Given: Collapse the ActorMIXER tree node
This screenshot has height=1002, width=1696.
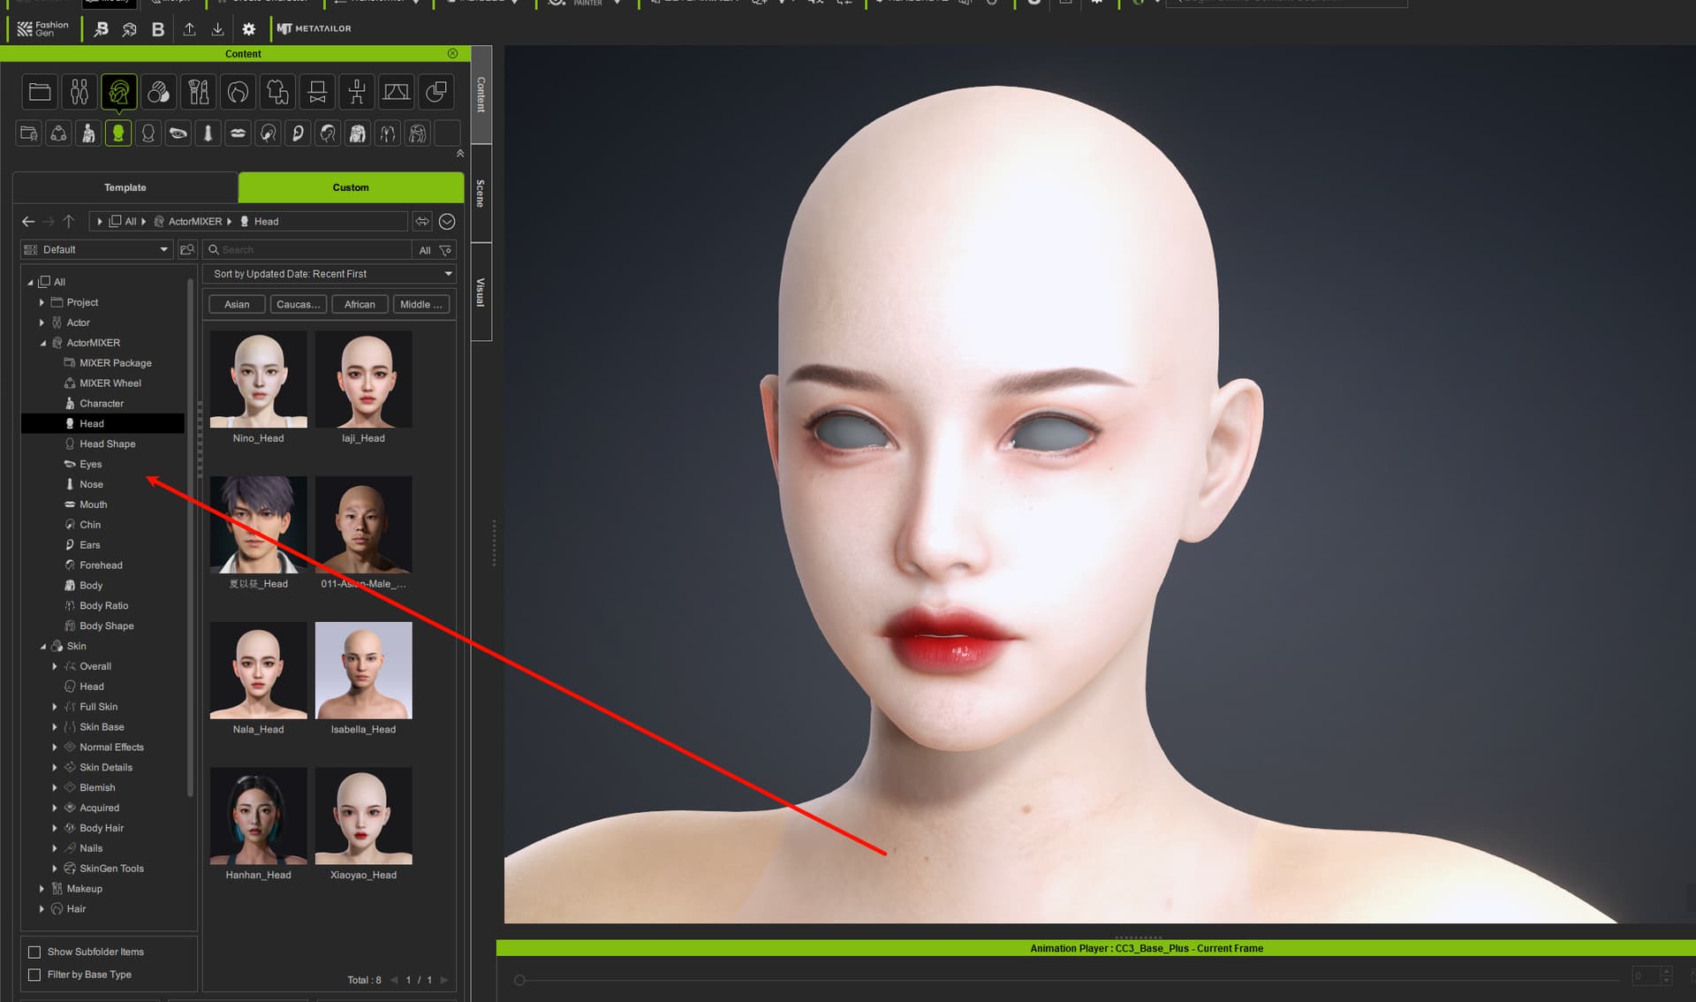Looking at the screenshot, I should (x=42, y=343).
